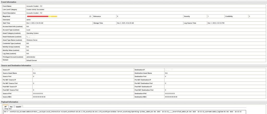Click inside the payload text box
Screen dimensions: 267x114
[130, 112]
